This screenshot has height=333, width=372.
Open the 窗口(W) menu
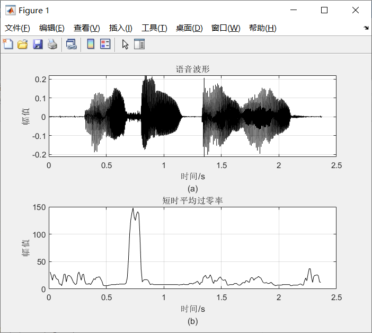tap(226, 28)
